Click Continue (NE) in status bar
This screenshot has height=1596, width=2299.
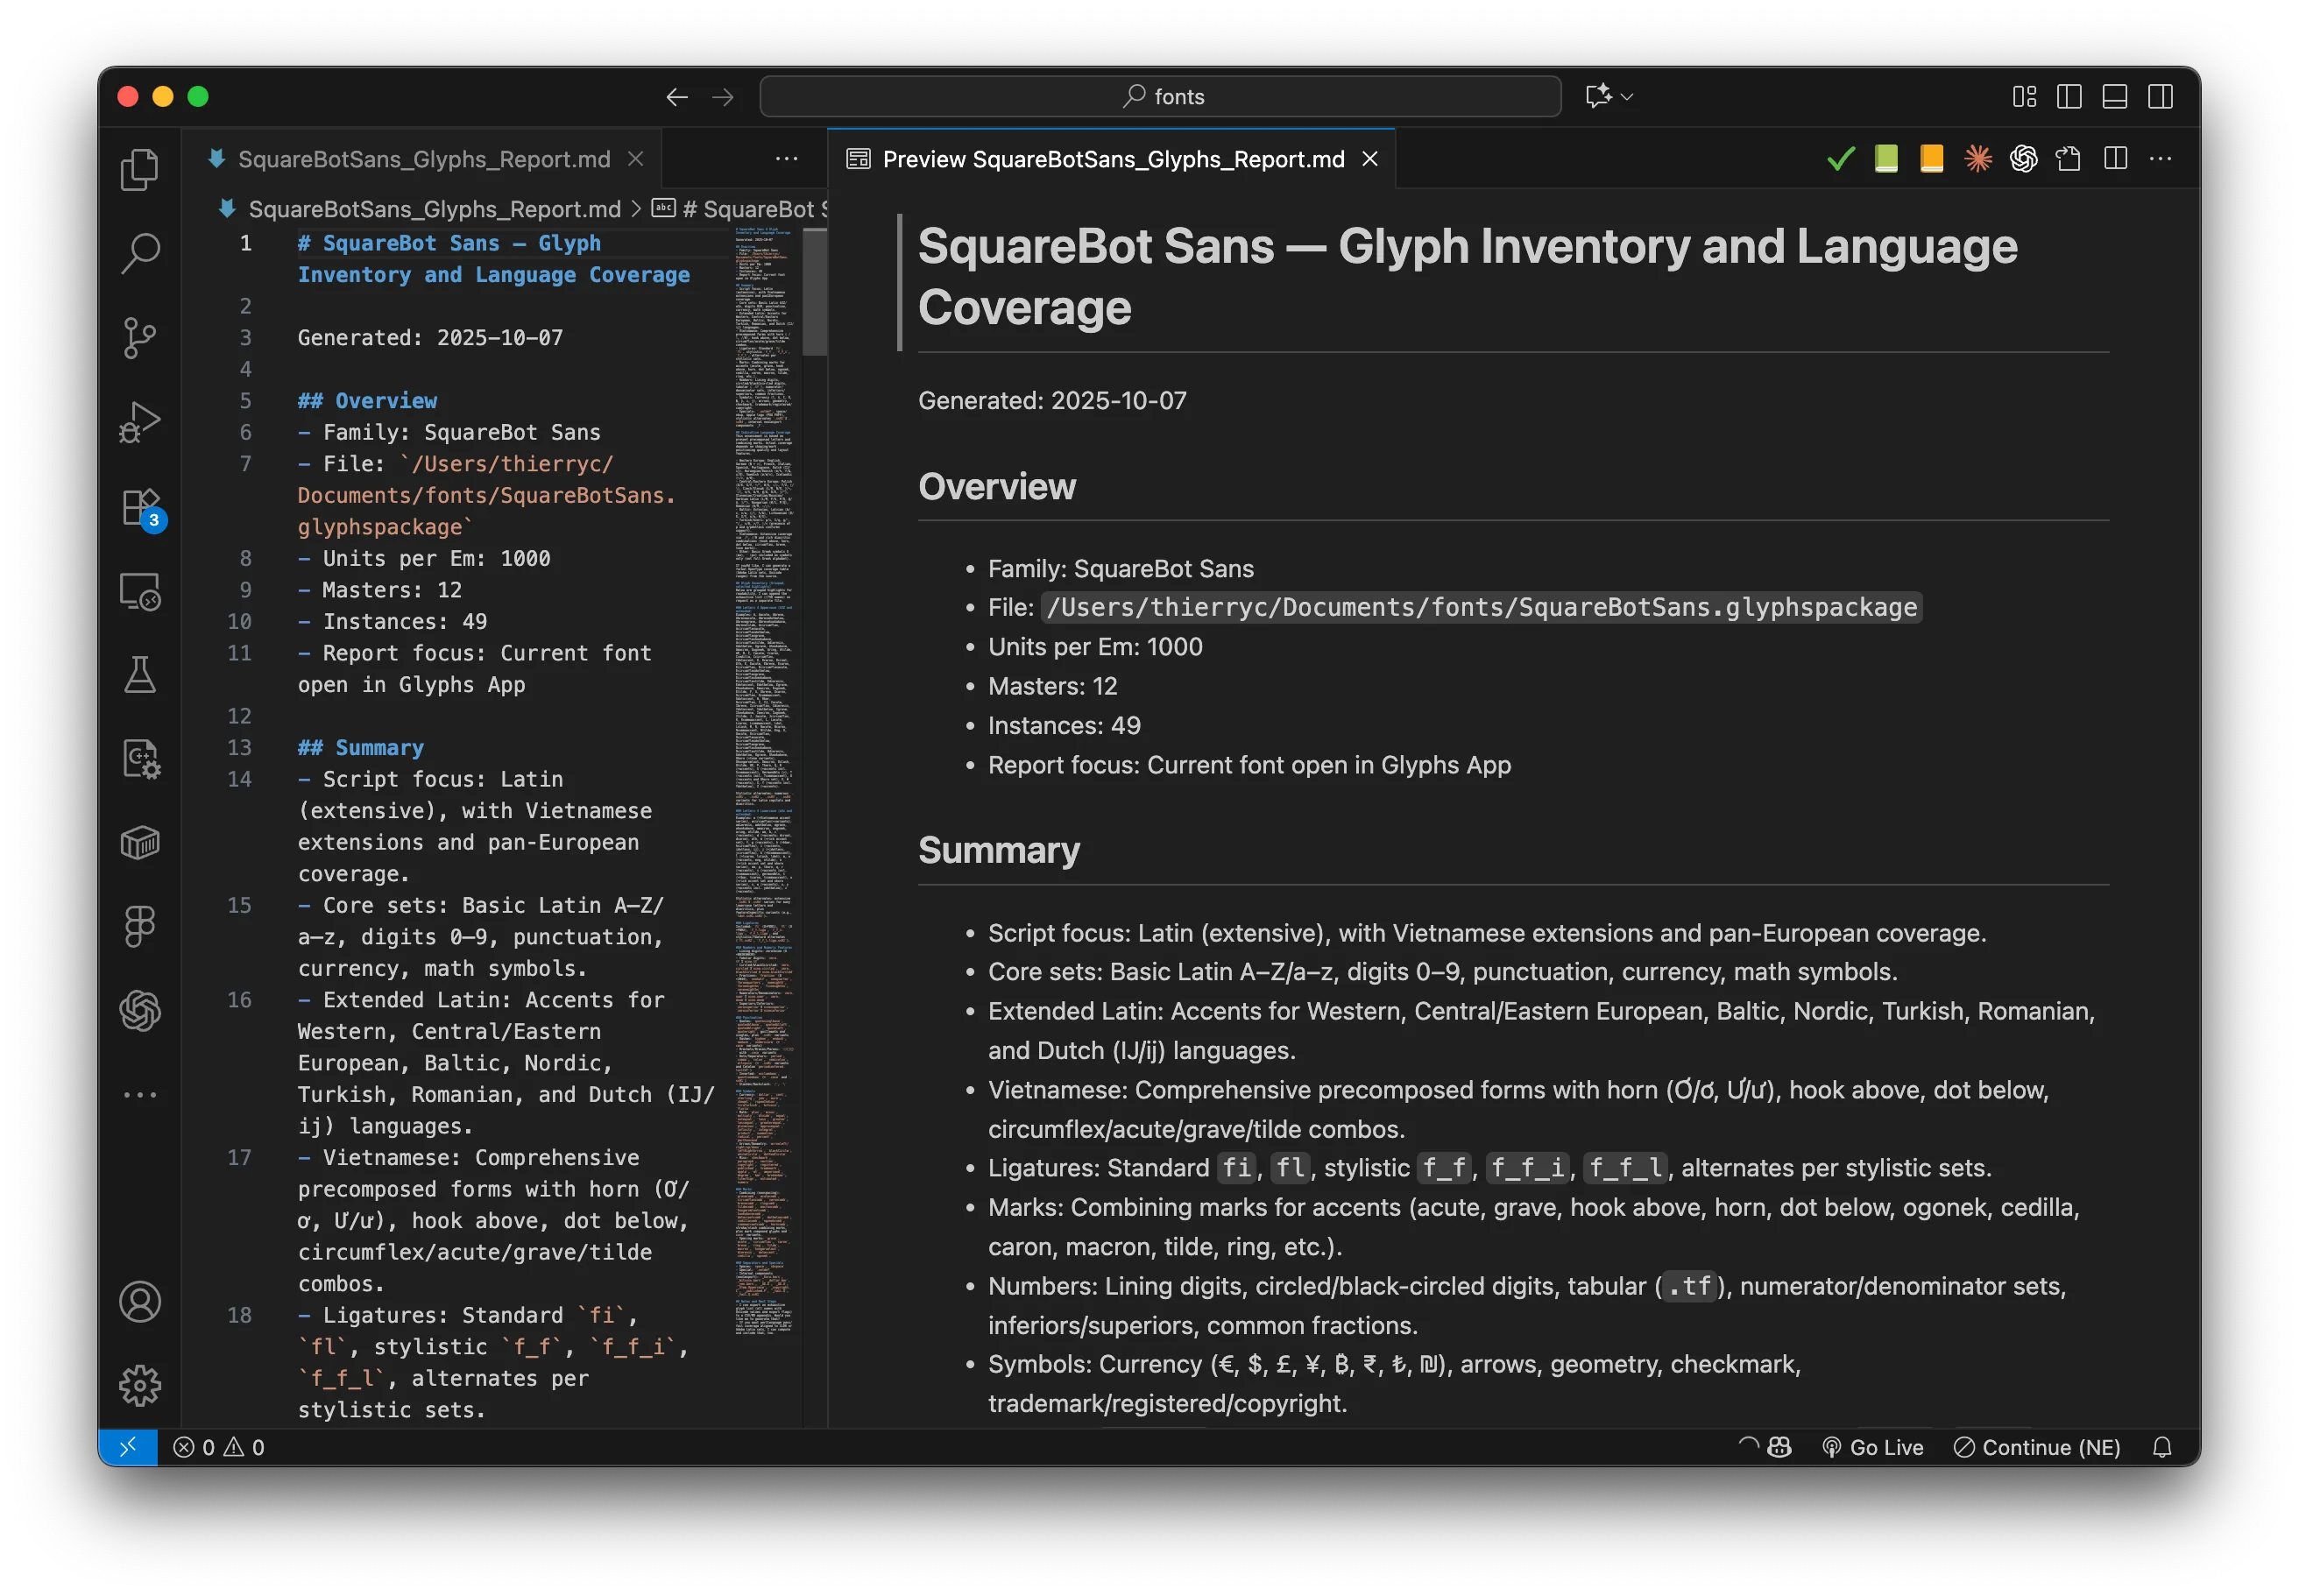2037,1447
